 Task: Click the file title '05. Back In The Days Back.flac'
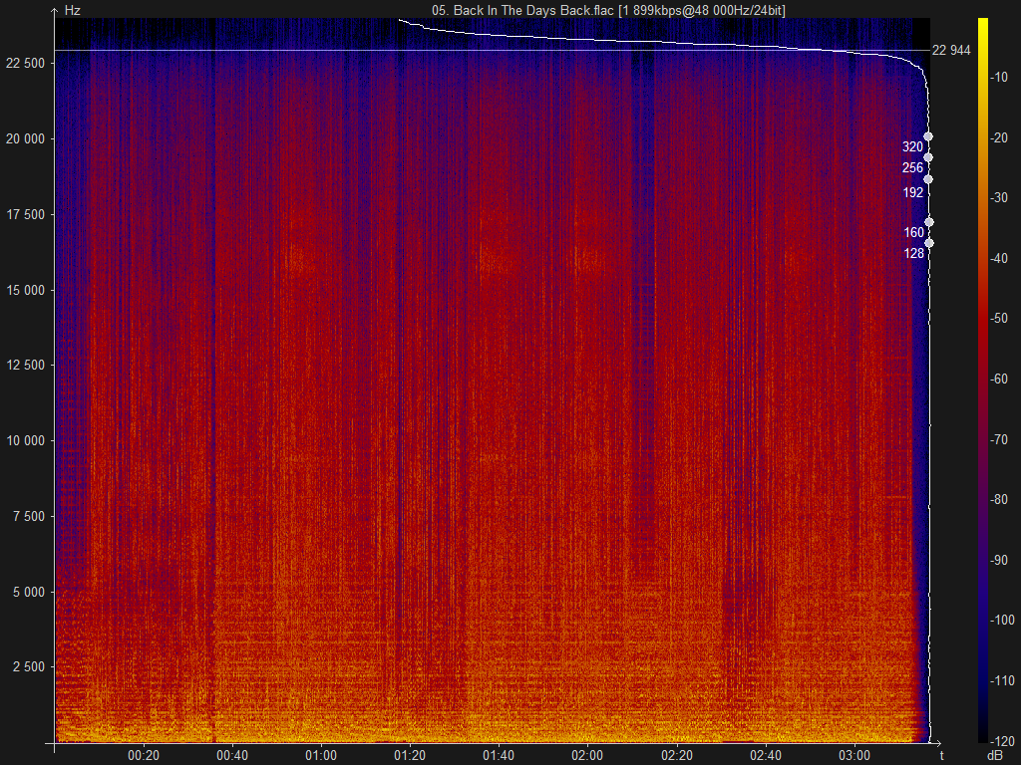[x=522, y=10]
